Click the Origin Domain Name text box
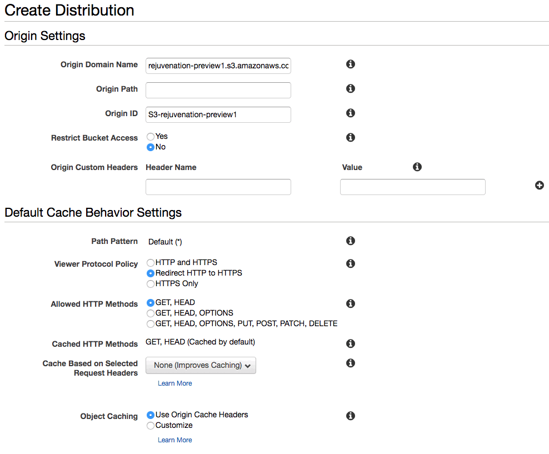This screenshot has width=549, height=454. [218, 66]
